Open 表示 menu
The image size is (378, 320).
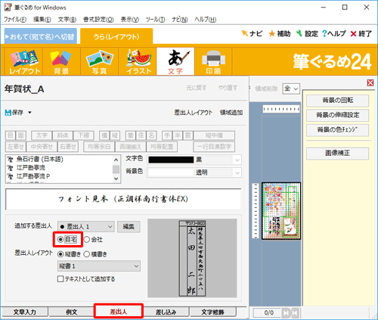click(x=129, y=20)
